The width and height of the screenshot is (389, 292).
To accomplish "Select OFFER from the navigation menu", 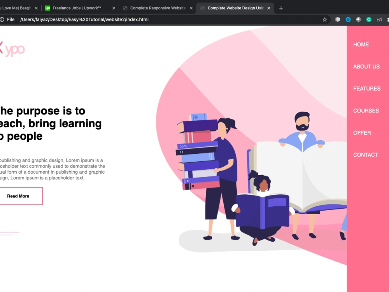I will coord(362,133).
